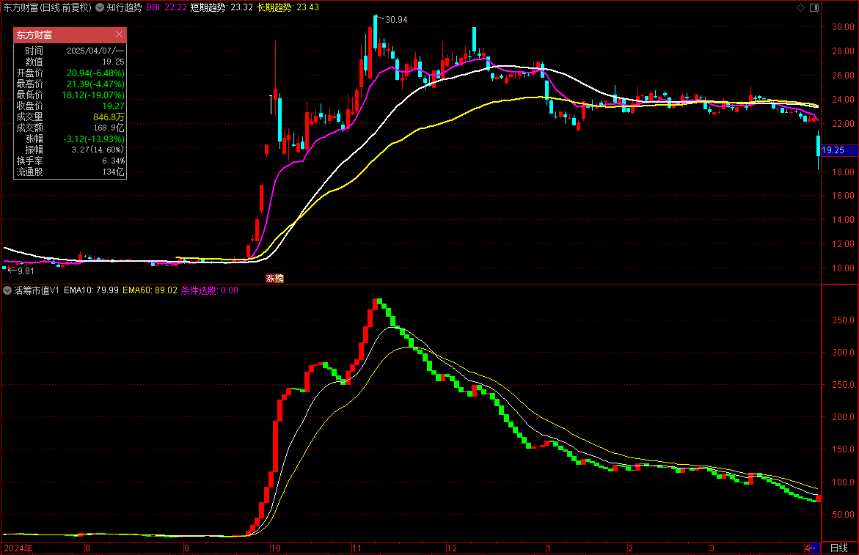859x555 pixels.
Task: Expand the 活筹市值V1 indicator dropdown arrow
Action: [x=7, y=290]
